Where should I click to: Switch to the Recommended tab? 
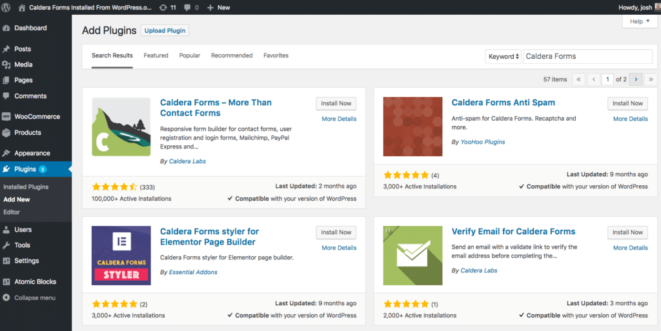232,55
